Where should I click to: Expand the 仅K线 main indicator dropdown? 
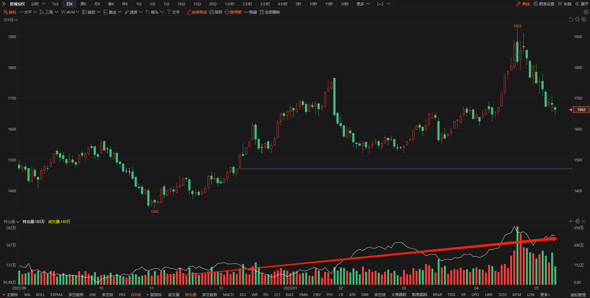pyautogui.click(x=11, y=20)
